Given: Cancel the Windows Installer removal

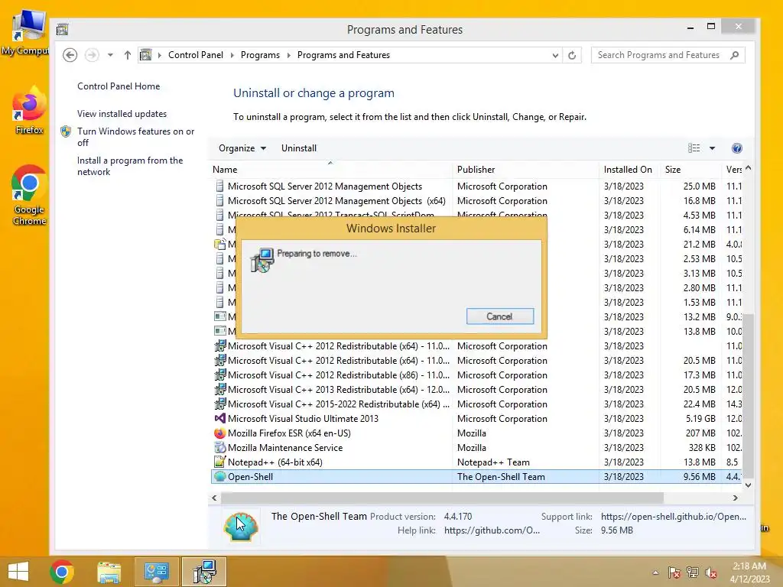Looking at the screenshot, I should click(500, 316).
